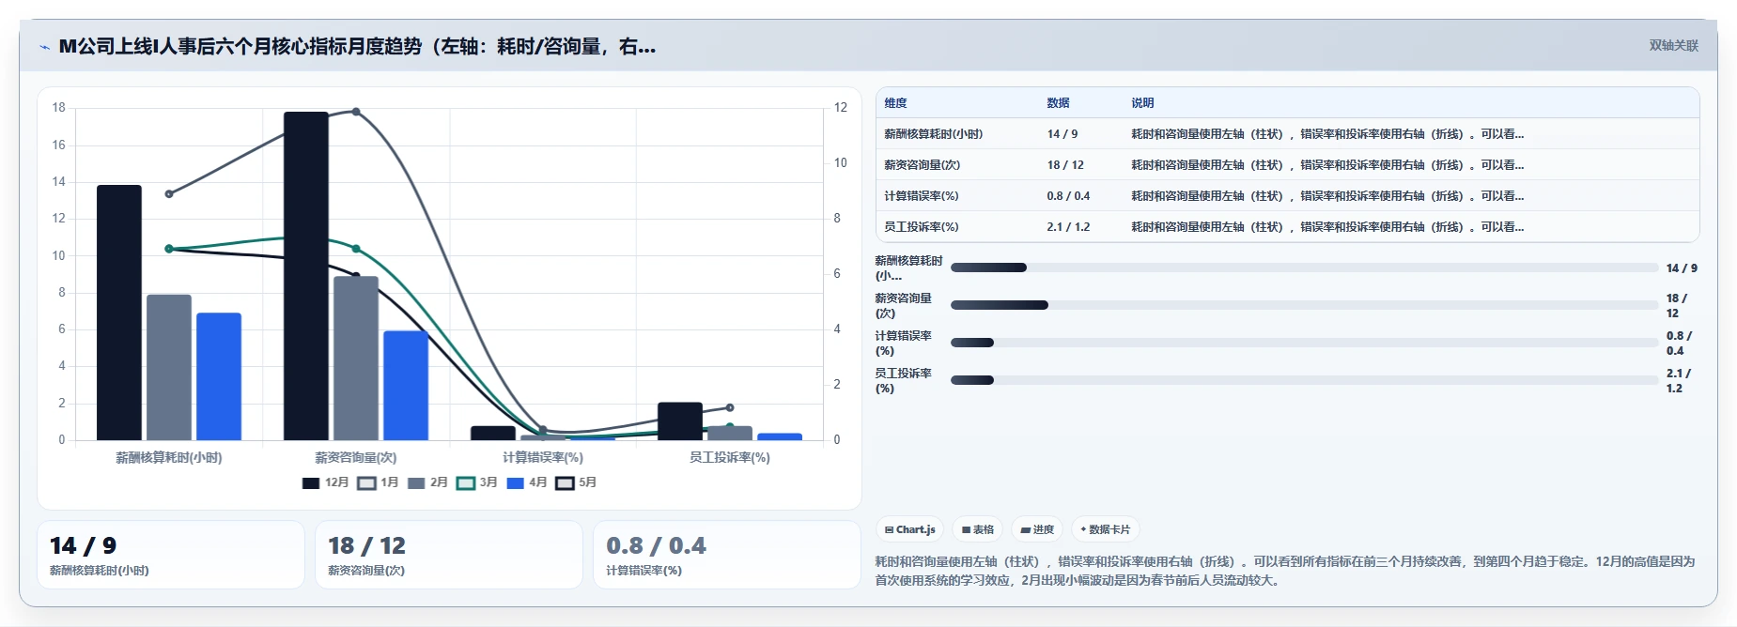This screenshot has height=627, width=1737.
Task: Click the 计算错误率(%) x-axis label
Action: [x=543, y=458]
